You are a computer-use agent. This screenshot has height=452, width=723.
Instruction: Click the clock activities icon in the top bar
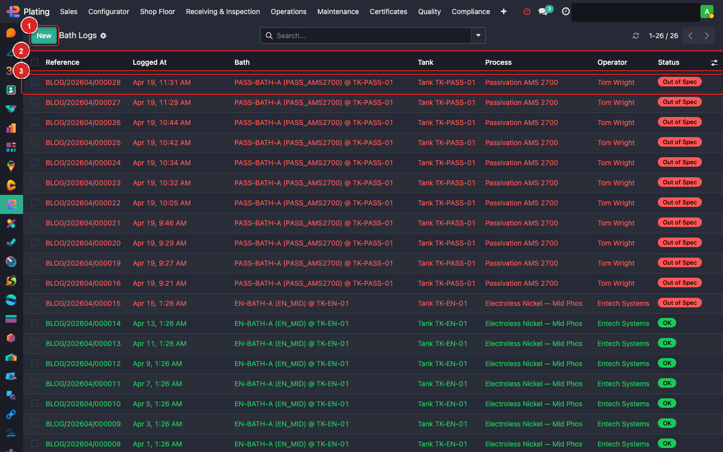point(566,12)
